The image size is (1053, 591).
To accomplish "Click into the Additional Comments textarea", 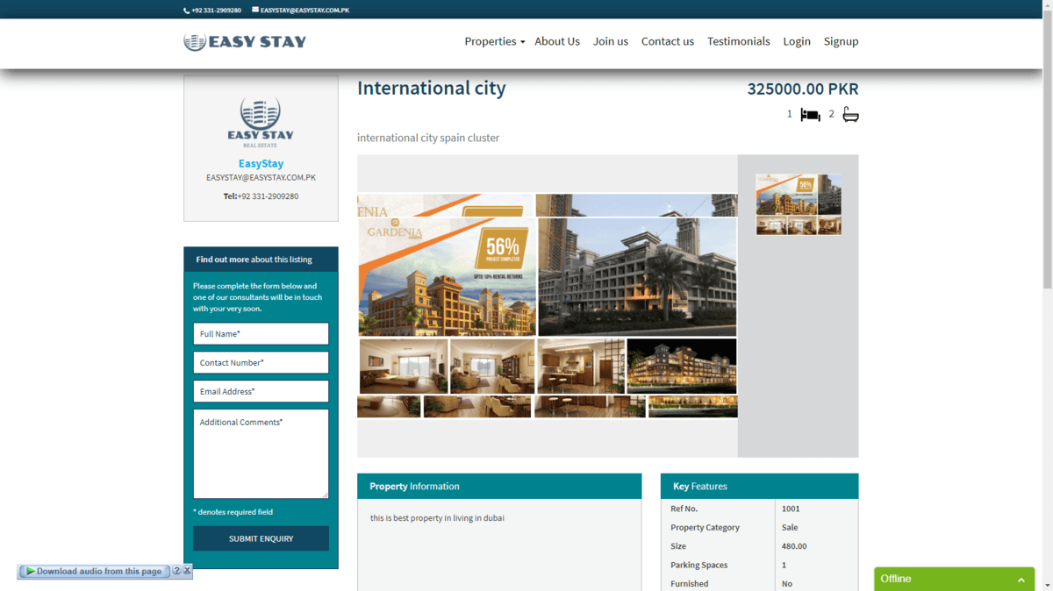I will [261, 454].
